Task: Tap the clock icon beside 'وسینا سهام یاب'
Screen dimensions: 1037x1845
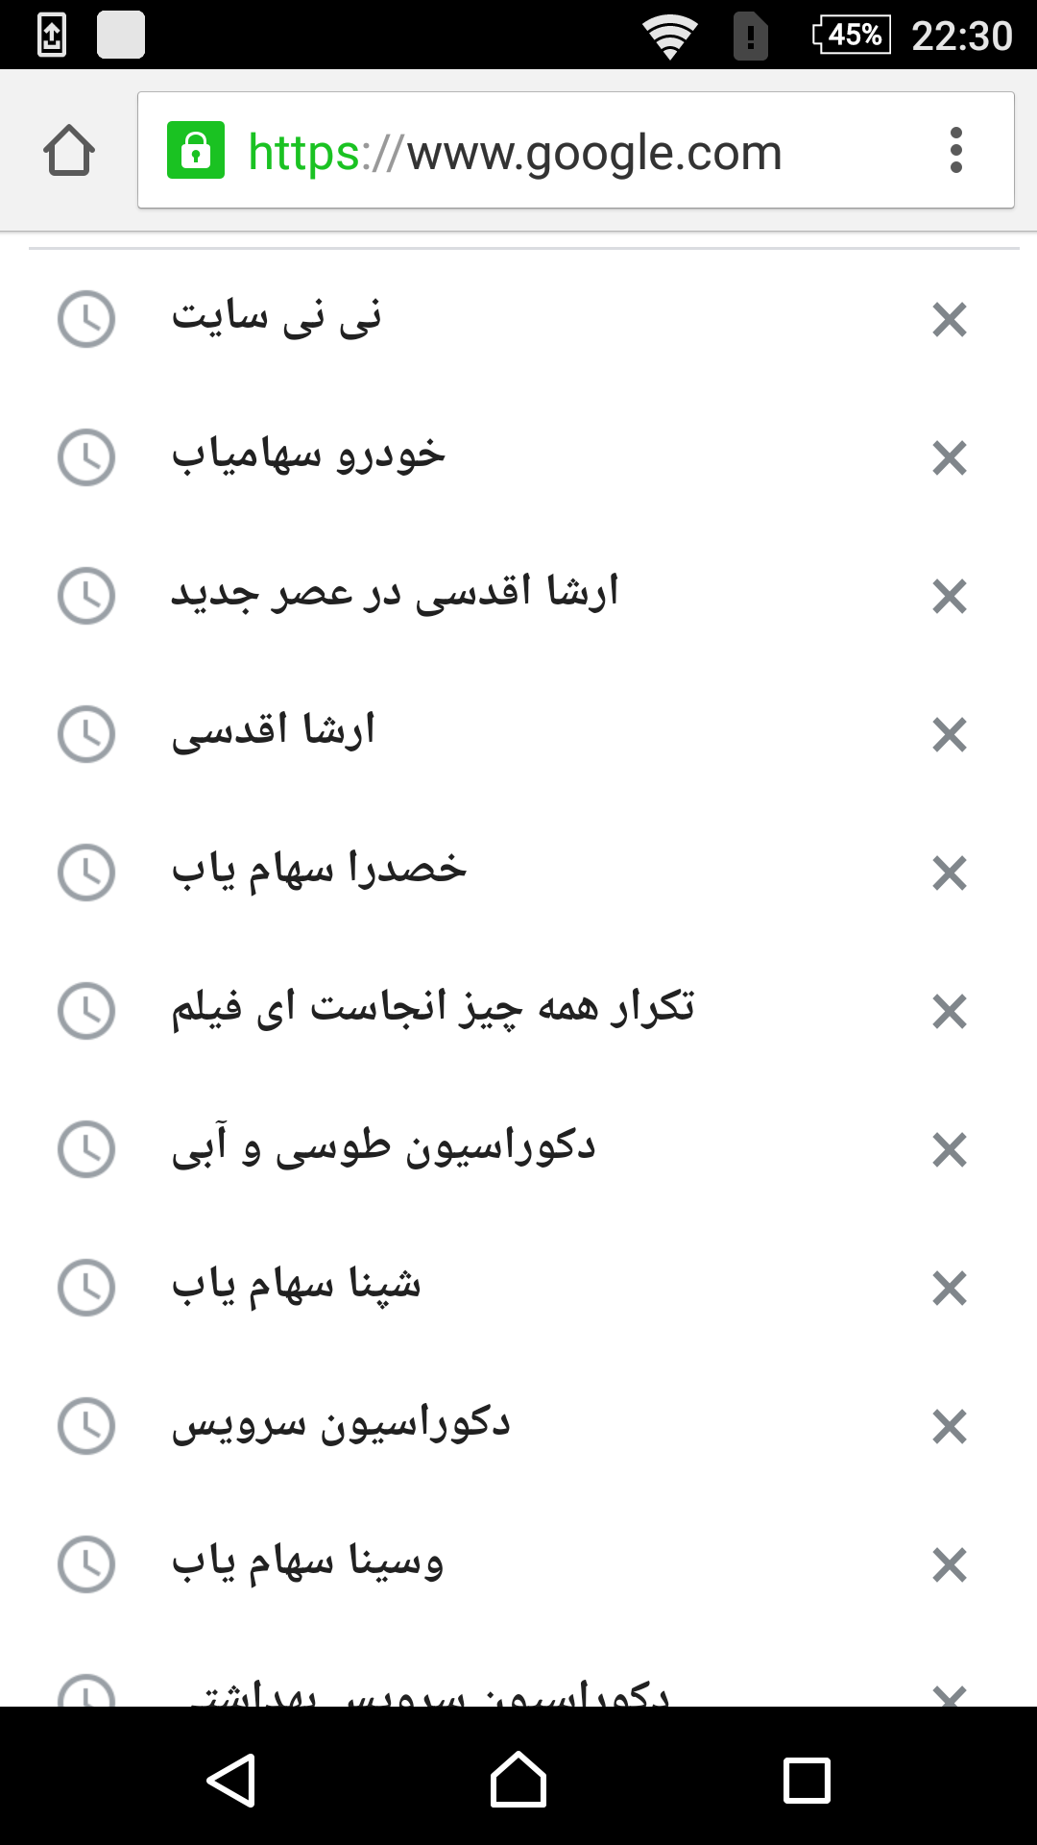Action: 86,1564
